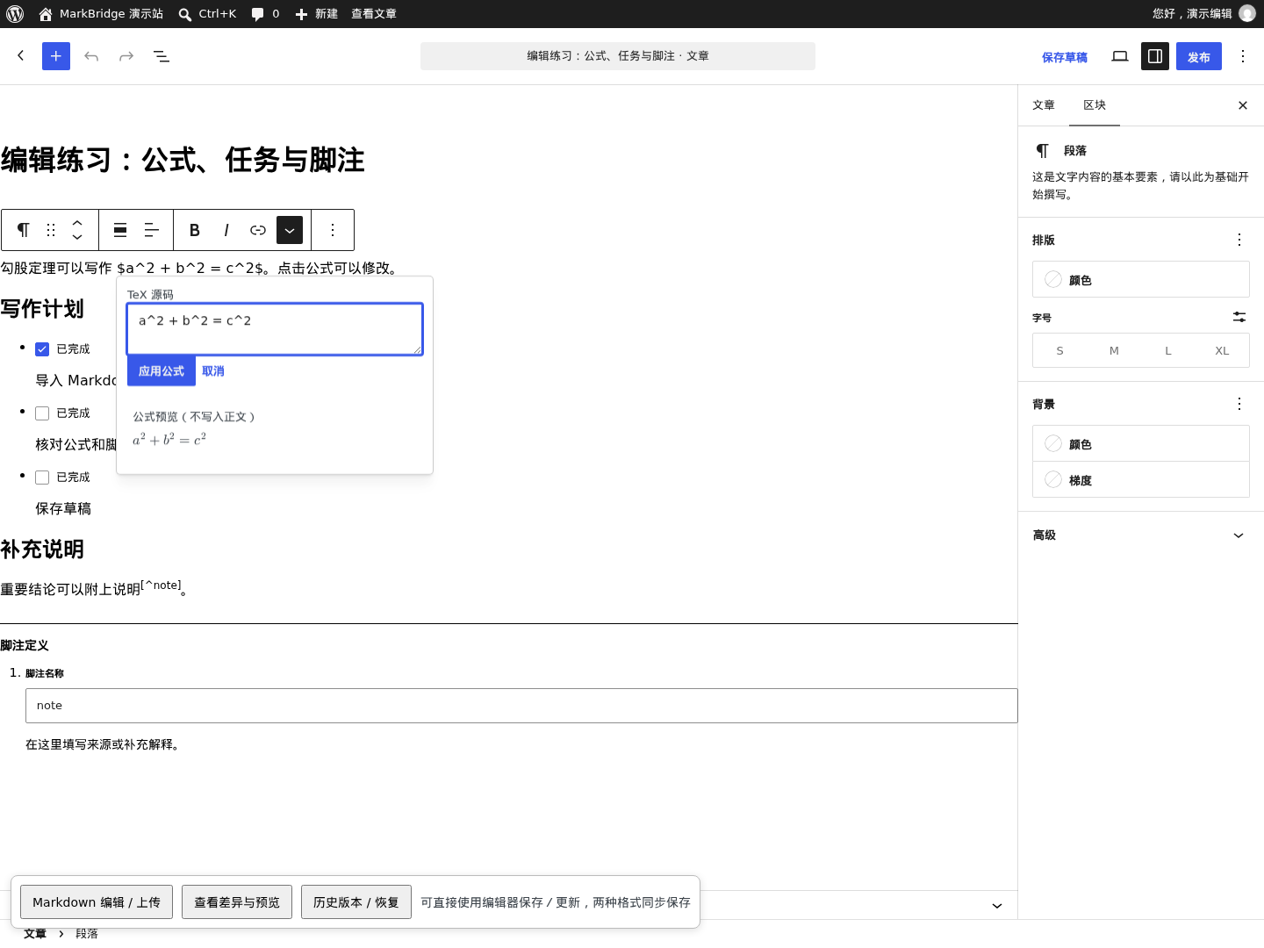Toggle bold formatting
The height and width of the screenshot is (948, 1264).
tap(195, 230)
